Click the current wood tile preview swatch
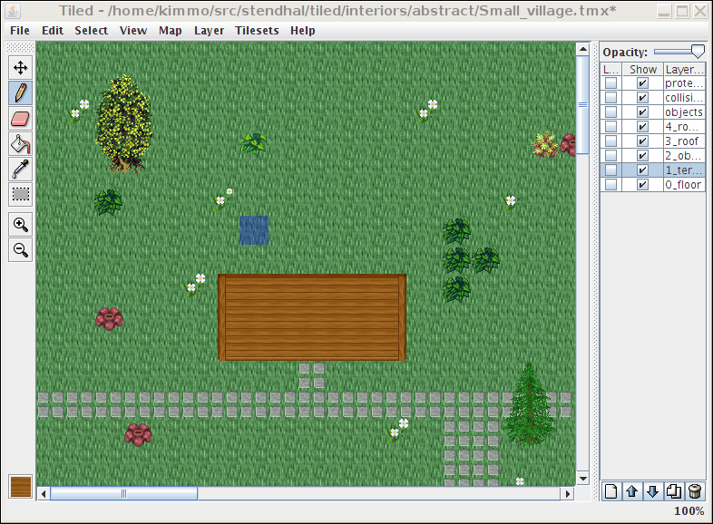This screenshot has width=713, height=524. click(20, 487)
